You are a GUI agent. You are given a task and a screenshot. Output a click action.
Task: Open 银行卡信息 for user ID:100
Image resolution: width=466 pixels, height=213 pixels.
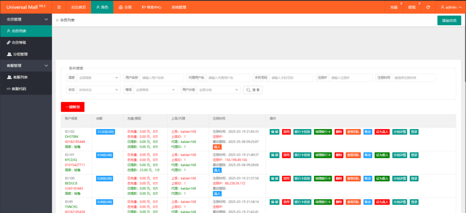302,179
